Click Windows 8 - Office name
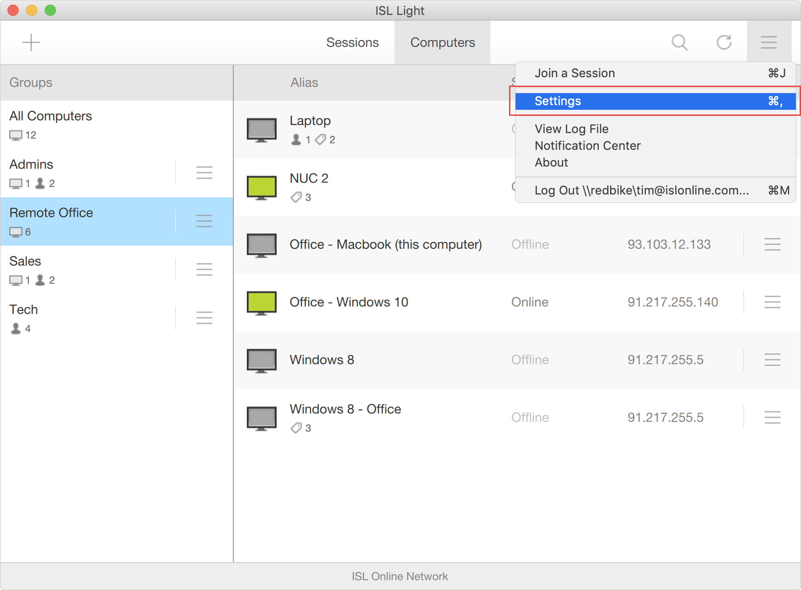 [345, 409]
